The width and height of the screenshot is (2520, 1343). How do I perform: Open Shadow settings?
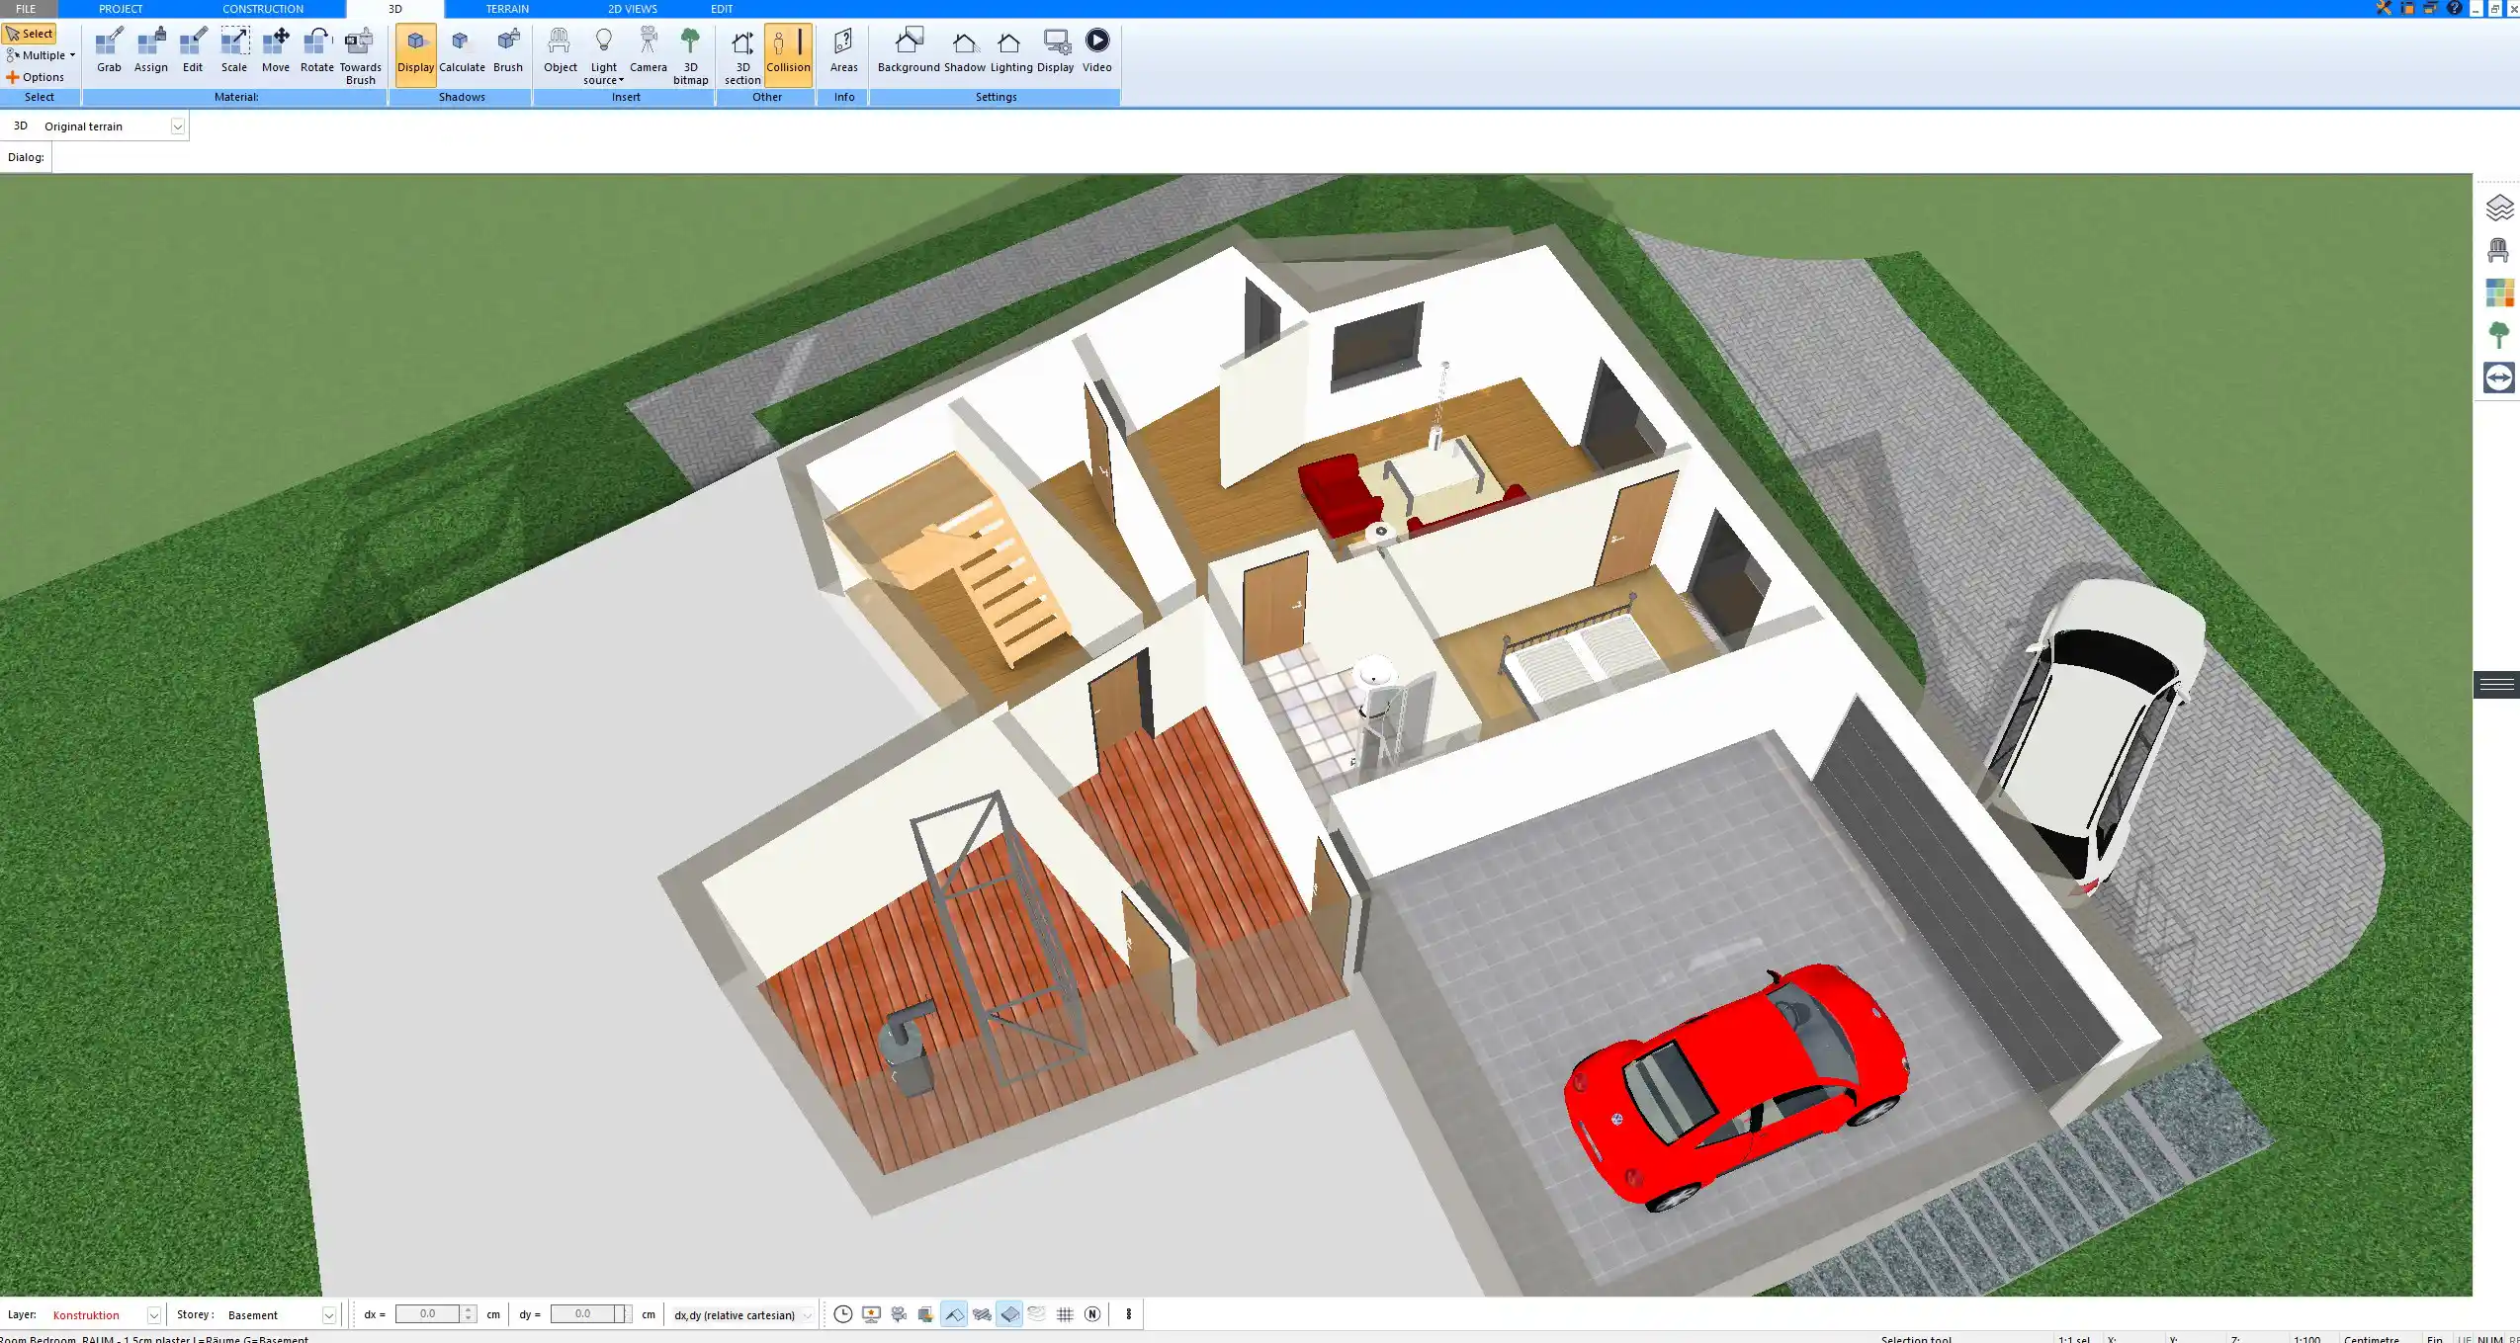[964, 51]
